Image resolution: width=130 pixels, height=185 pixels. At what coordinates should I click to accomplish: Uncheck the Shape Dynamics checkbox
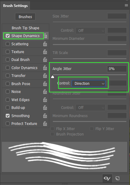pos(8,36)
